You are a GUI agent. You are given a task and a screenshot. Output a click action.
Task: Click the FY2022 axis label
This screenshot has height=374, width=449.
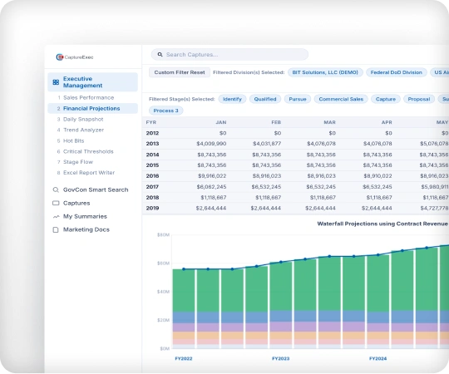(x=184, y=358)
